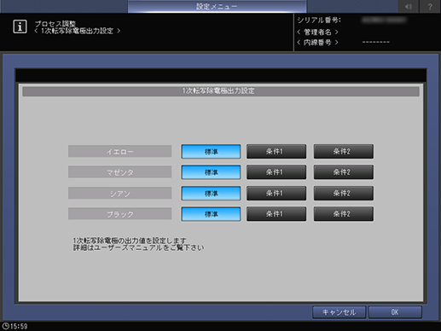Image resolution: width=441 pixels, height=331 pixels.
Task: Select 条件1 for マゼンタ
Action: (x=276, y=172)
